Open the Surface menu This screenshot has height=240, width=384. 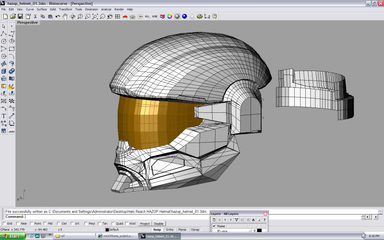coord(41,9)
